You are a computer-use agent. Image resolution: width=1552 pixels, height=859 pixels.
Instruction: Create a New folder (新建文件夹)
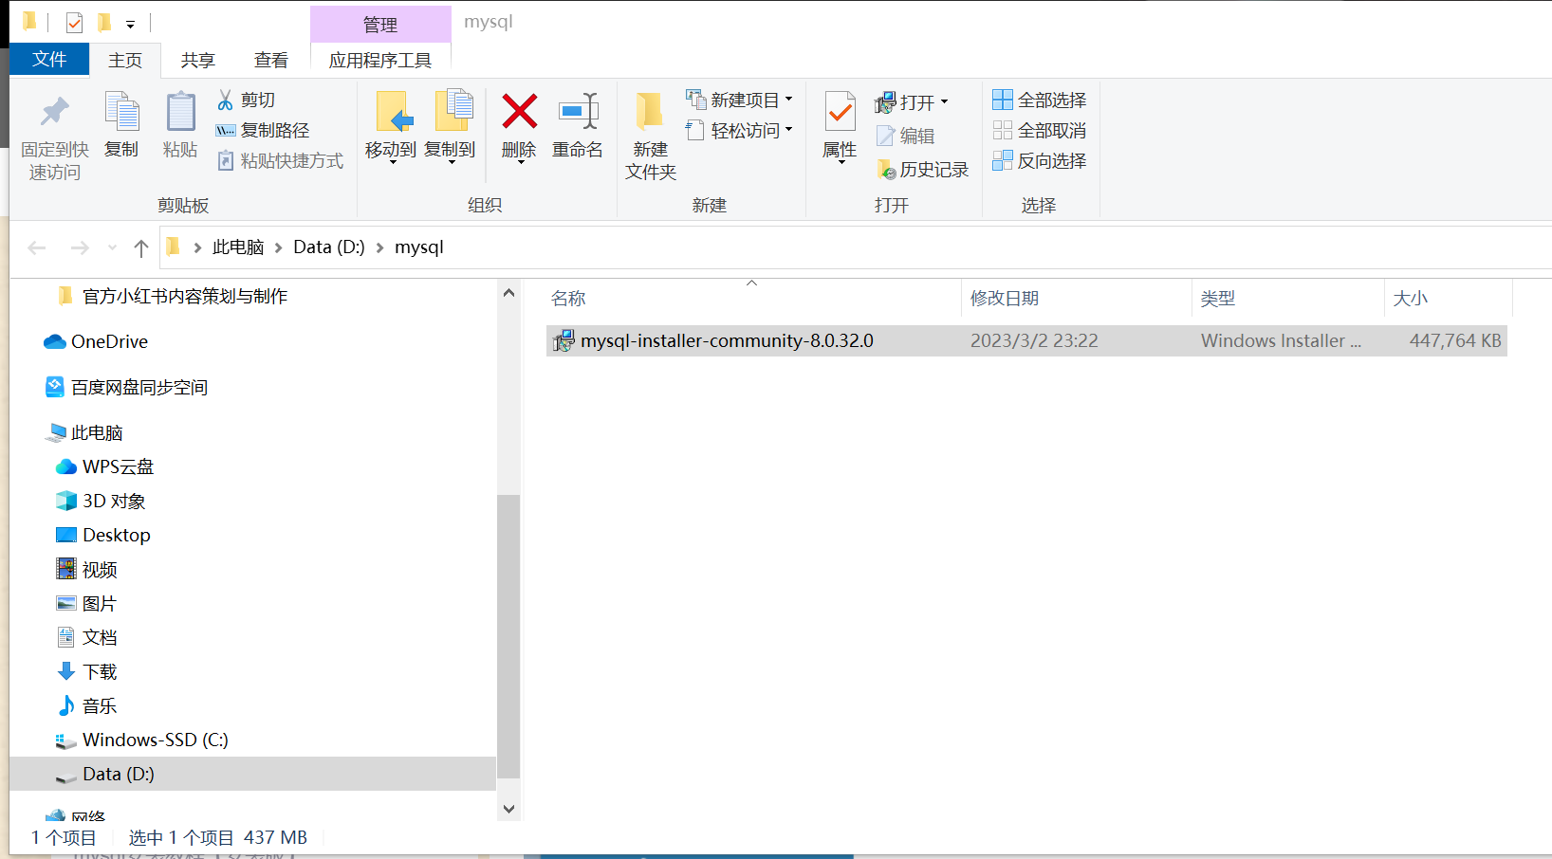(x=651, y=136)
